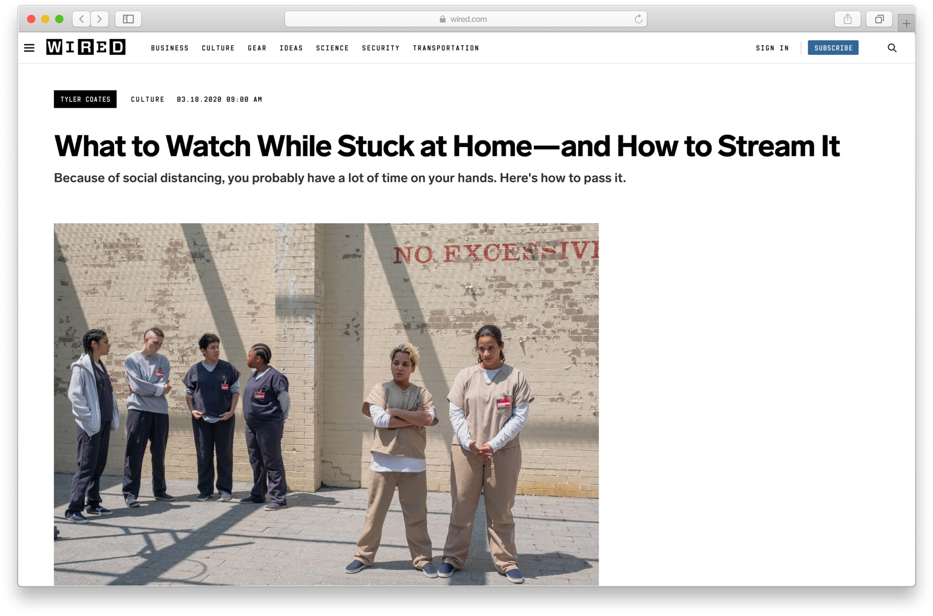Click the Subscribe button
The width and height of the screenshot is (933, 616).
pos(833,48)
